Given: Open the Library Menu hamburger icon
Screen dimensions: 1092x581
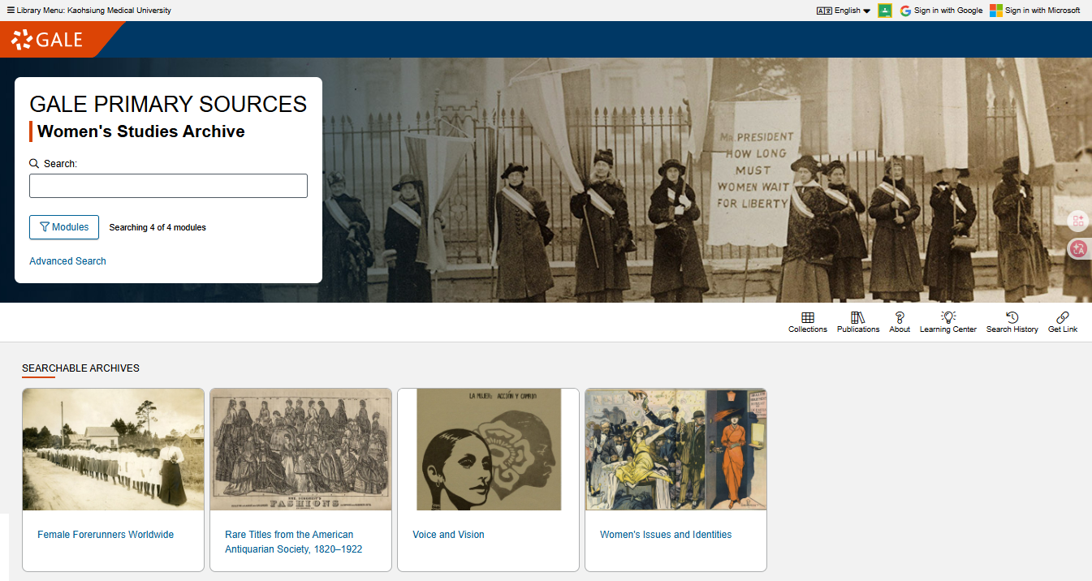Looking at the screenshot, I should (x=11, y=11).
